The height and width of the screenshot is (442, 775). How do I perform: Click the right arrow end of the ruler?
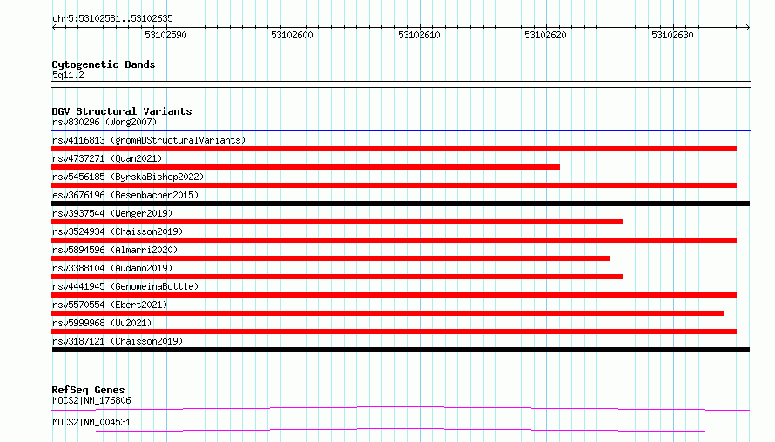[x=748, y=27]
